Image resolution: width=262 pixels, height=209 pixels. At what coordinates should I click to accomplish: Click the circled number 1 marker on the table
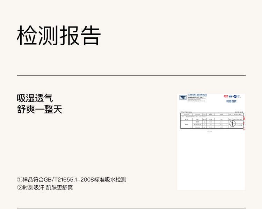(x=232, y=123)
